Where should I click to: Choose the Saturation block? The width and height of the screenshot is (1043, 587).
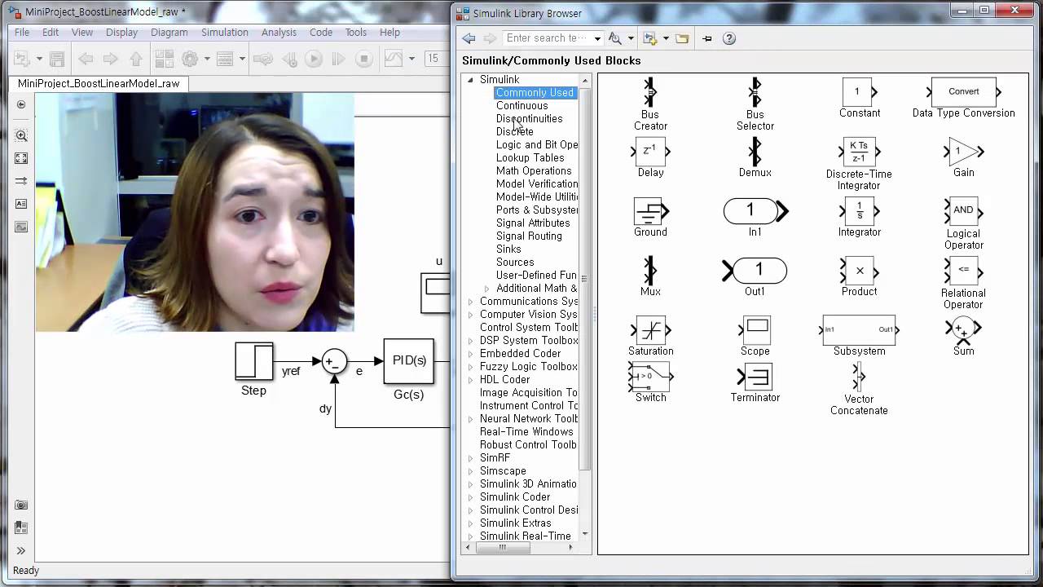(650, 329)
